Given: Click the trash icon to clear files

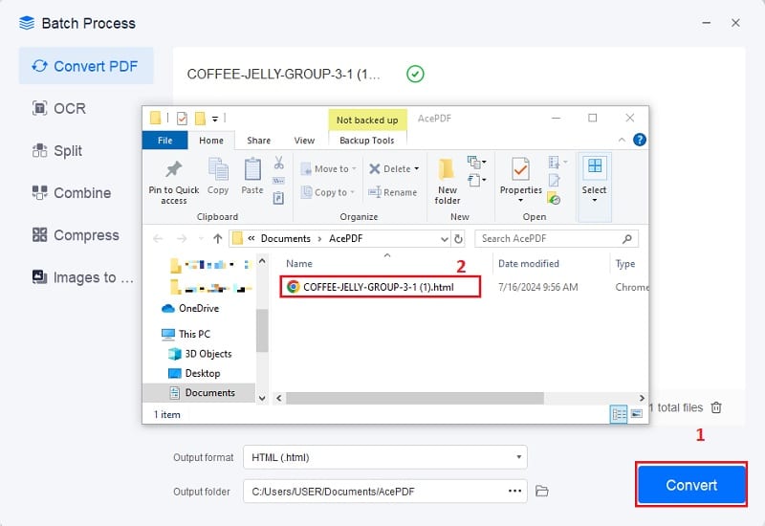Looking at the screenshot, I should pos(715,407).
